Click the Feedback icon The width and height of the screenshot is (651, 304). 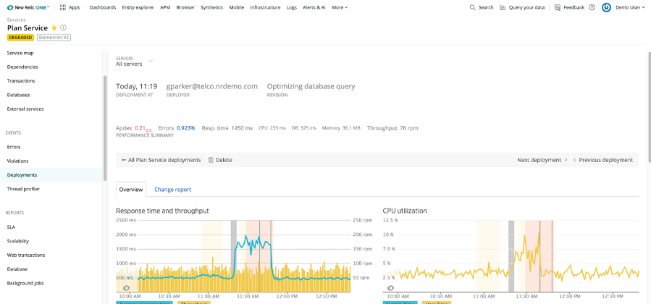tap(558, 7)
